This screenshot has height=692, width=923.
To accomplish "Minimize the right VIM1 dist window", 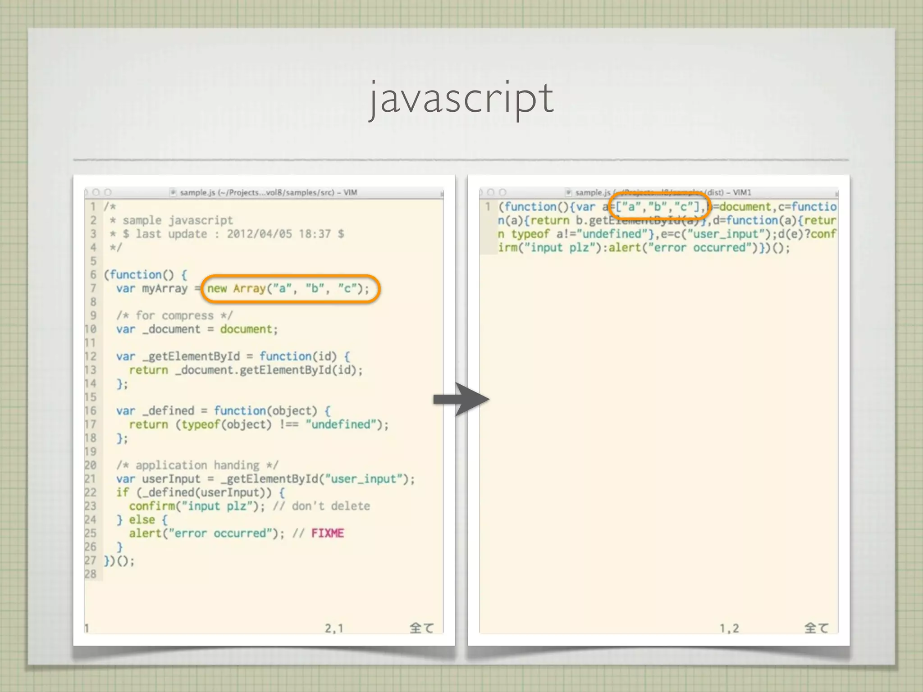I will coord(491,192).
